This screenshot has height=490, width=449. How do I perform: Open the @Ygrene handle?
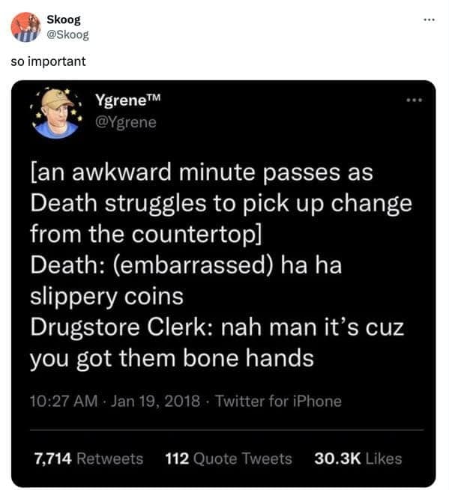pyautogui.click(x=126, y=122)
